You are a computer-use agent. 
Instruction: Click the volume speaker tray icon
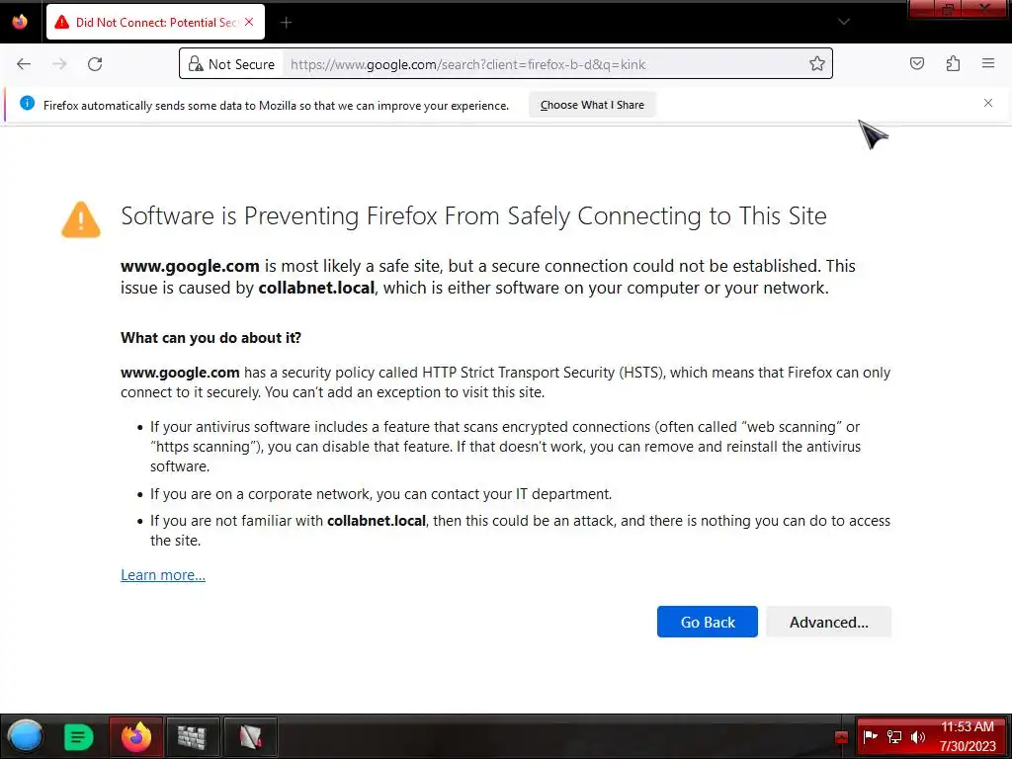point(918,737)
